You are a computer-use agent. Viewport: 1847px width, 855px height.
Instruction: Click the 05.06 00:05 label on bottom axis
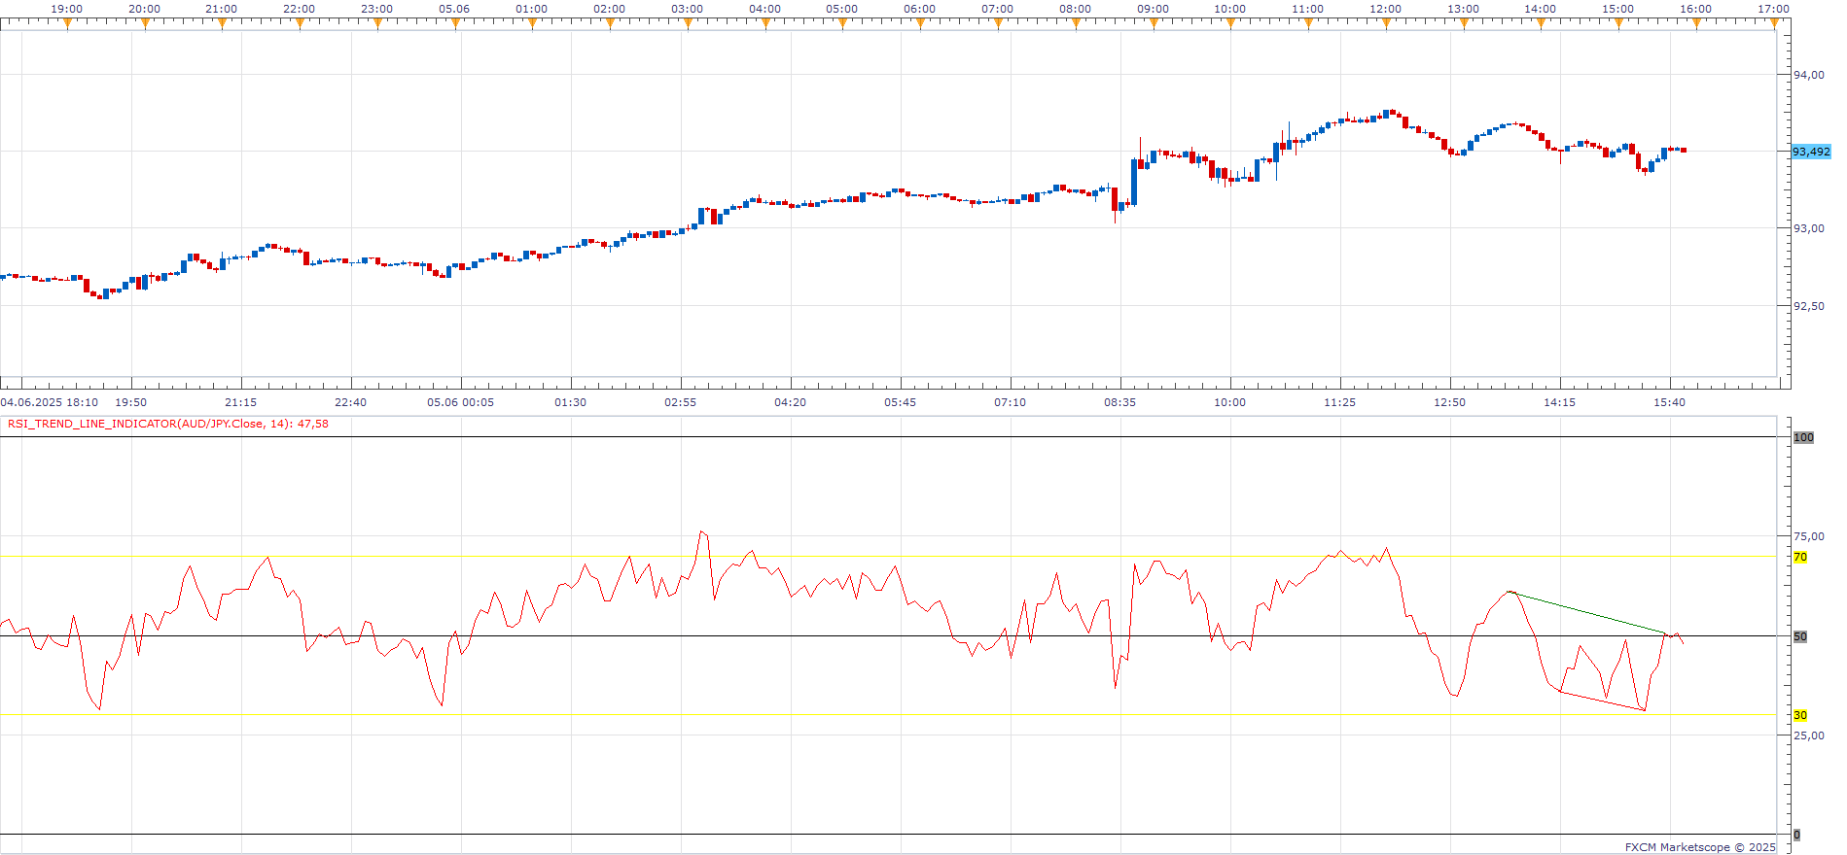pyautogui.click(x=461, y=402)
